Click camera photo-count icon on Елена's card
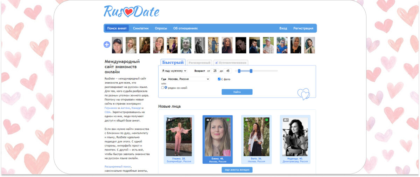This screenshot has height=177, width=420. [208, 120]
